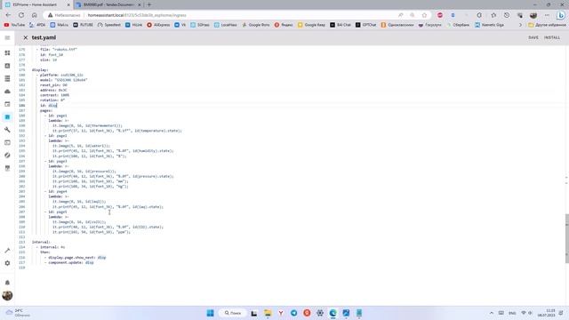The width and height of the screenshot is (569, 320).
Task: Reload the current page
Action: pyautogui.click(x=21, y=15)
